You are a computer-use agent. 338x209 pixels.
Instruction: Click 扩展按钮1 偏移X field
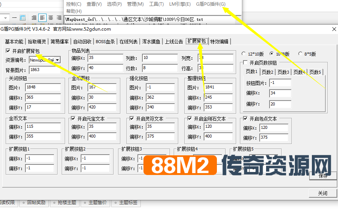coord(40,158)
